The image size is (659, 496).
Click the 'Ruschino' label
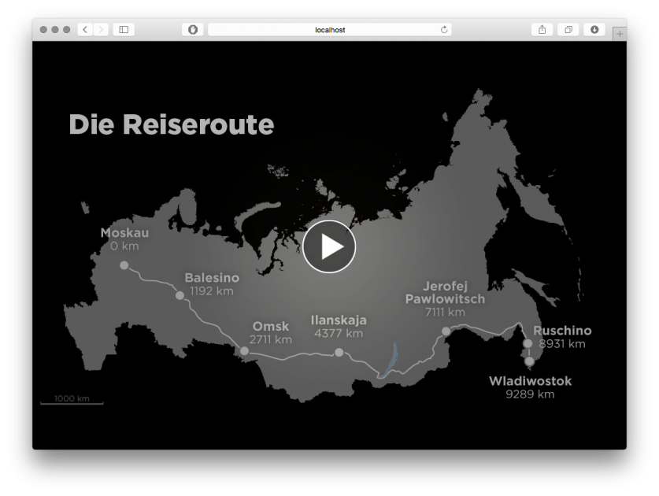point(562,331)
